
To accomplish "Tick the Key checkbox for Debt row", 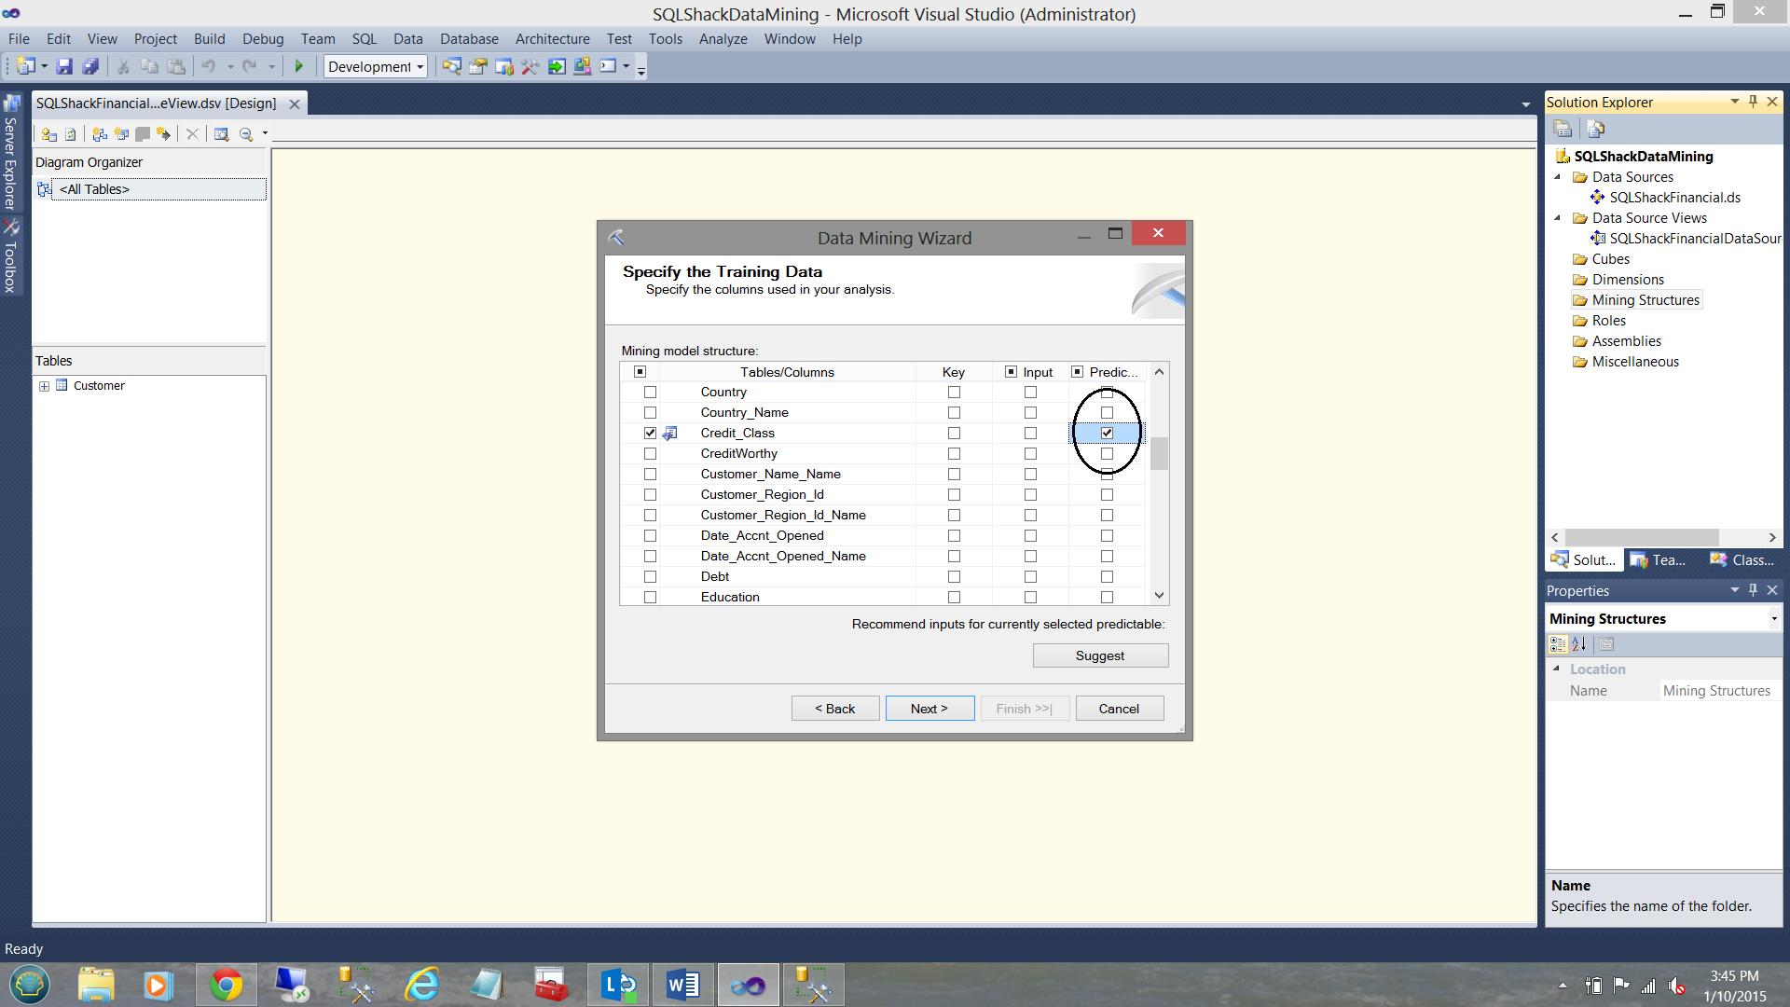I will coord(954,577).
